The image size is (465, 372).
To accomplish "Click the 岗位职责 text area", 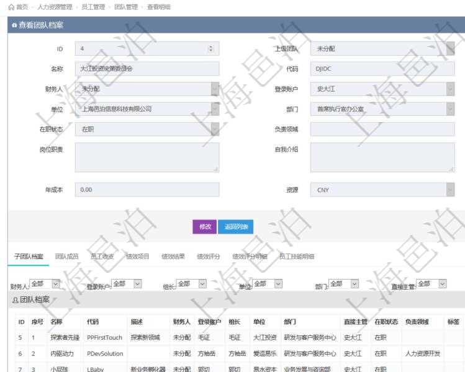I will 147,157.
